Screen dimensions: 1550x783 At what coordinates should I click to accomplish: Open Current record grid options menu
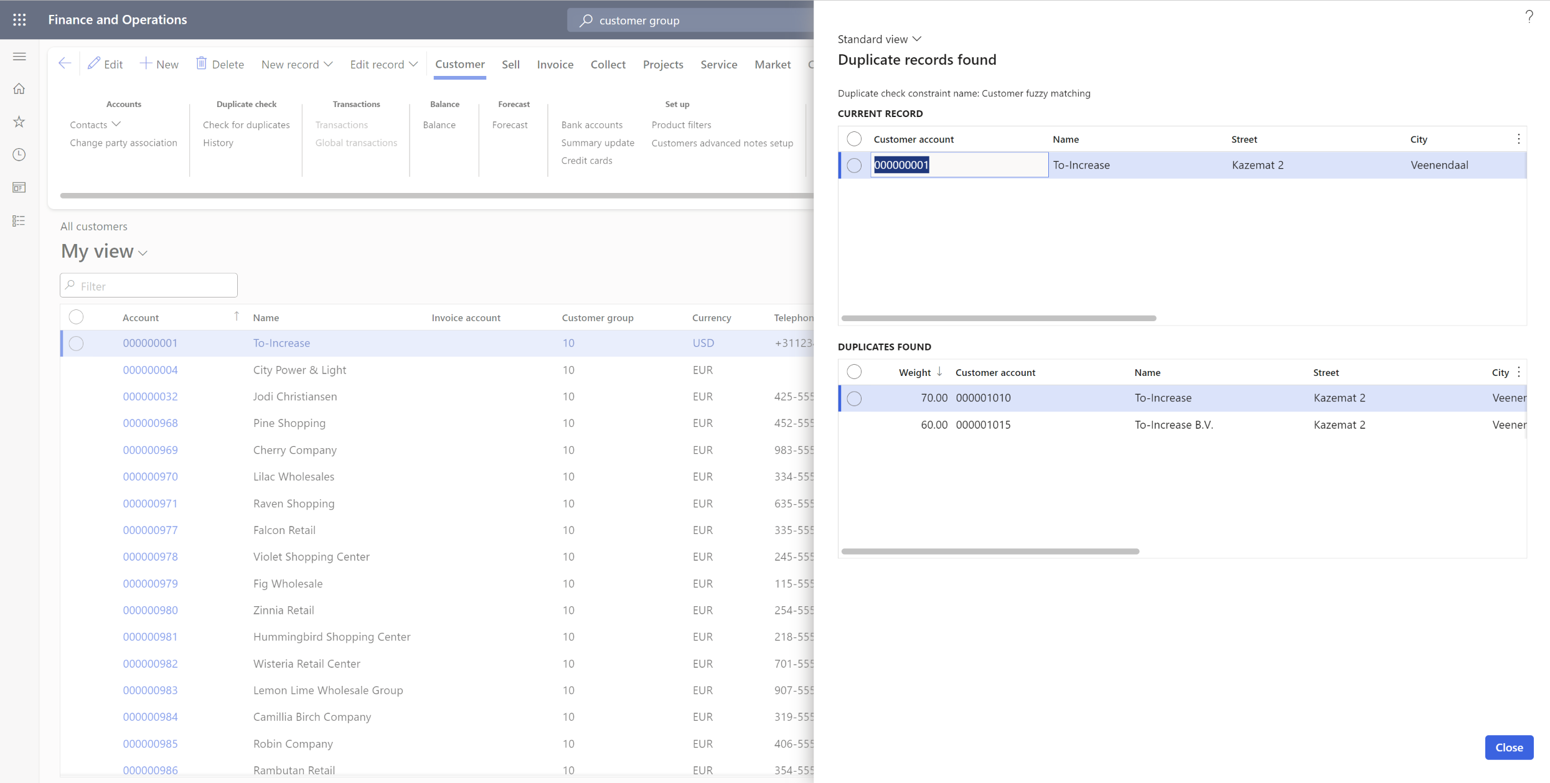[1518, 139]
